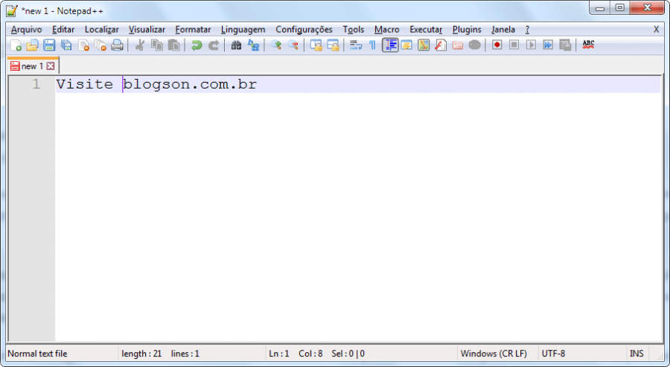
Task: Toggle the highlighted indent guide button
Action: click(x=390, y=45)
